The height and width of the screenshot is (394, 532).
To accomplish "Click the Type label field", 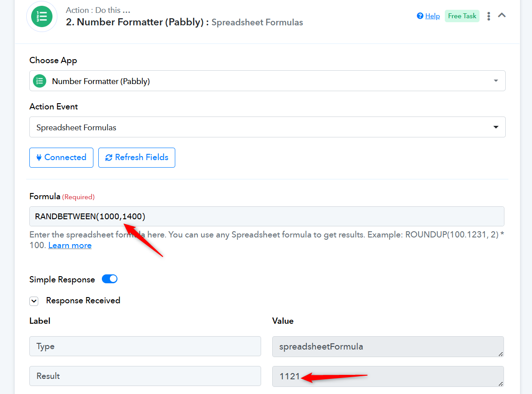I will 145,346.
